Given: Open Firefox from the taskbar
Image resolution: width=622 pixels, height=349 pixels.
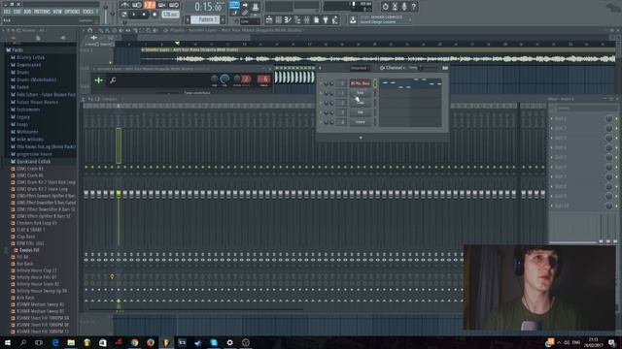Looking at the screenshot, I should point(151,342).
